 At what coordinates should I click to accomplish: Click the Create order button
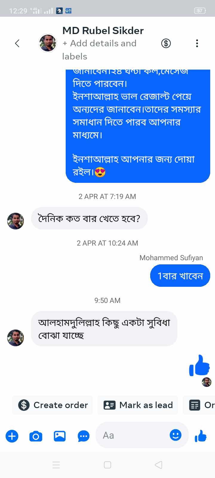(53, 405)
